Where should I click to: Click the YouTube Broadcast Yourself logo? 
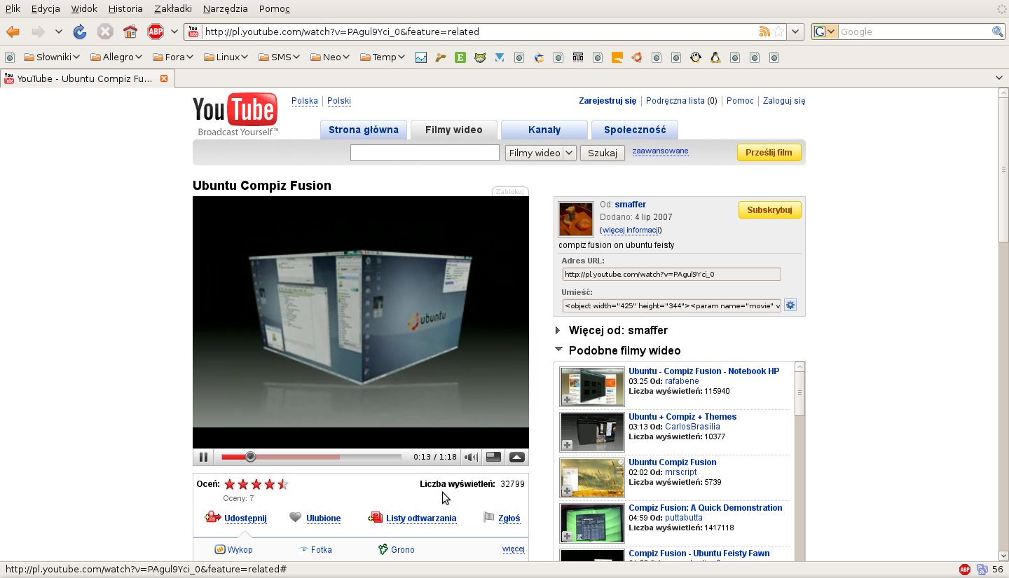pyautogui.click(x=235, y=114)
